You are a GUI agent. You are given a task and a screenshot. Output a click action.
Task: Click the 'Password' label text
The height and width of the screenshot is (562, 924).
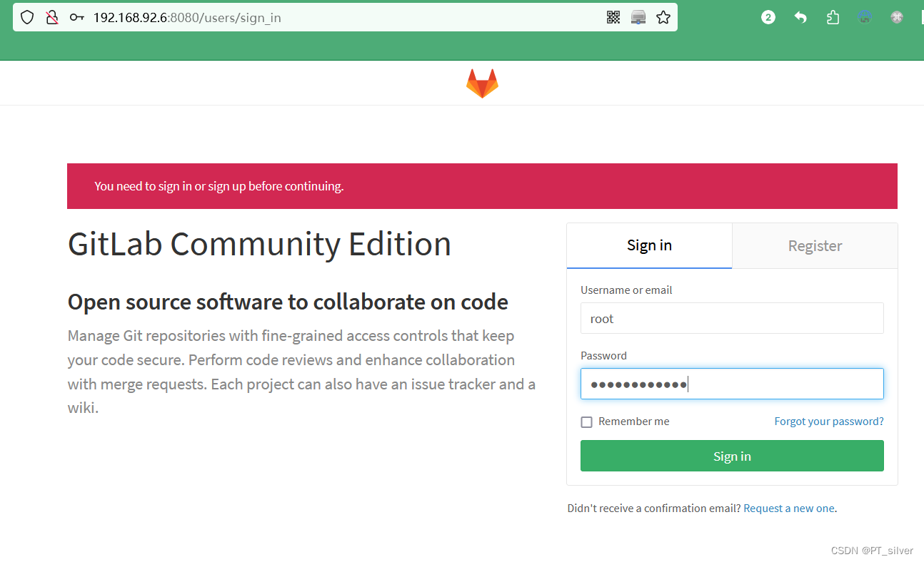coord(603,356)
